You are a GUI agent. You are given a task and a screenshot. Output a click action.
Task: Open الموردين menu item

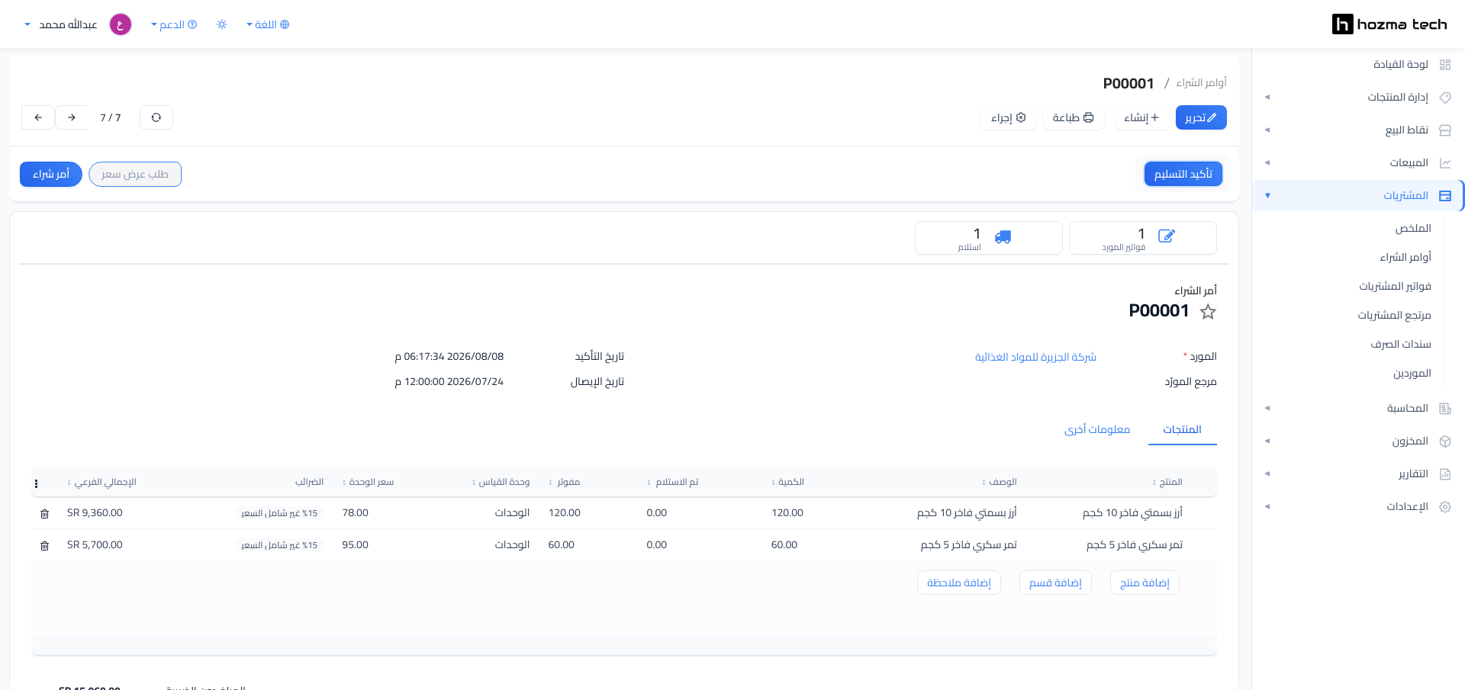1412,374
